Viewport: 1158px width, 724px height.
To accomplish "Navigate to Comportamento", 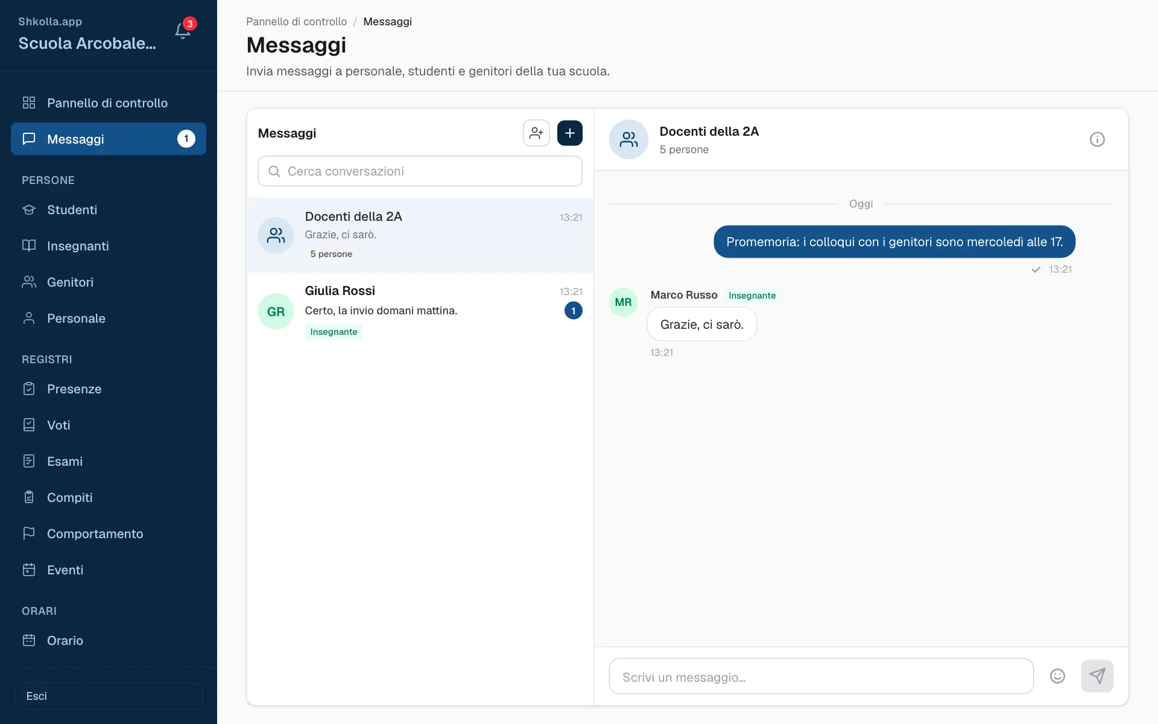I will [x=109, y=534].
